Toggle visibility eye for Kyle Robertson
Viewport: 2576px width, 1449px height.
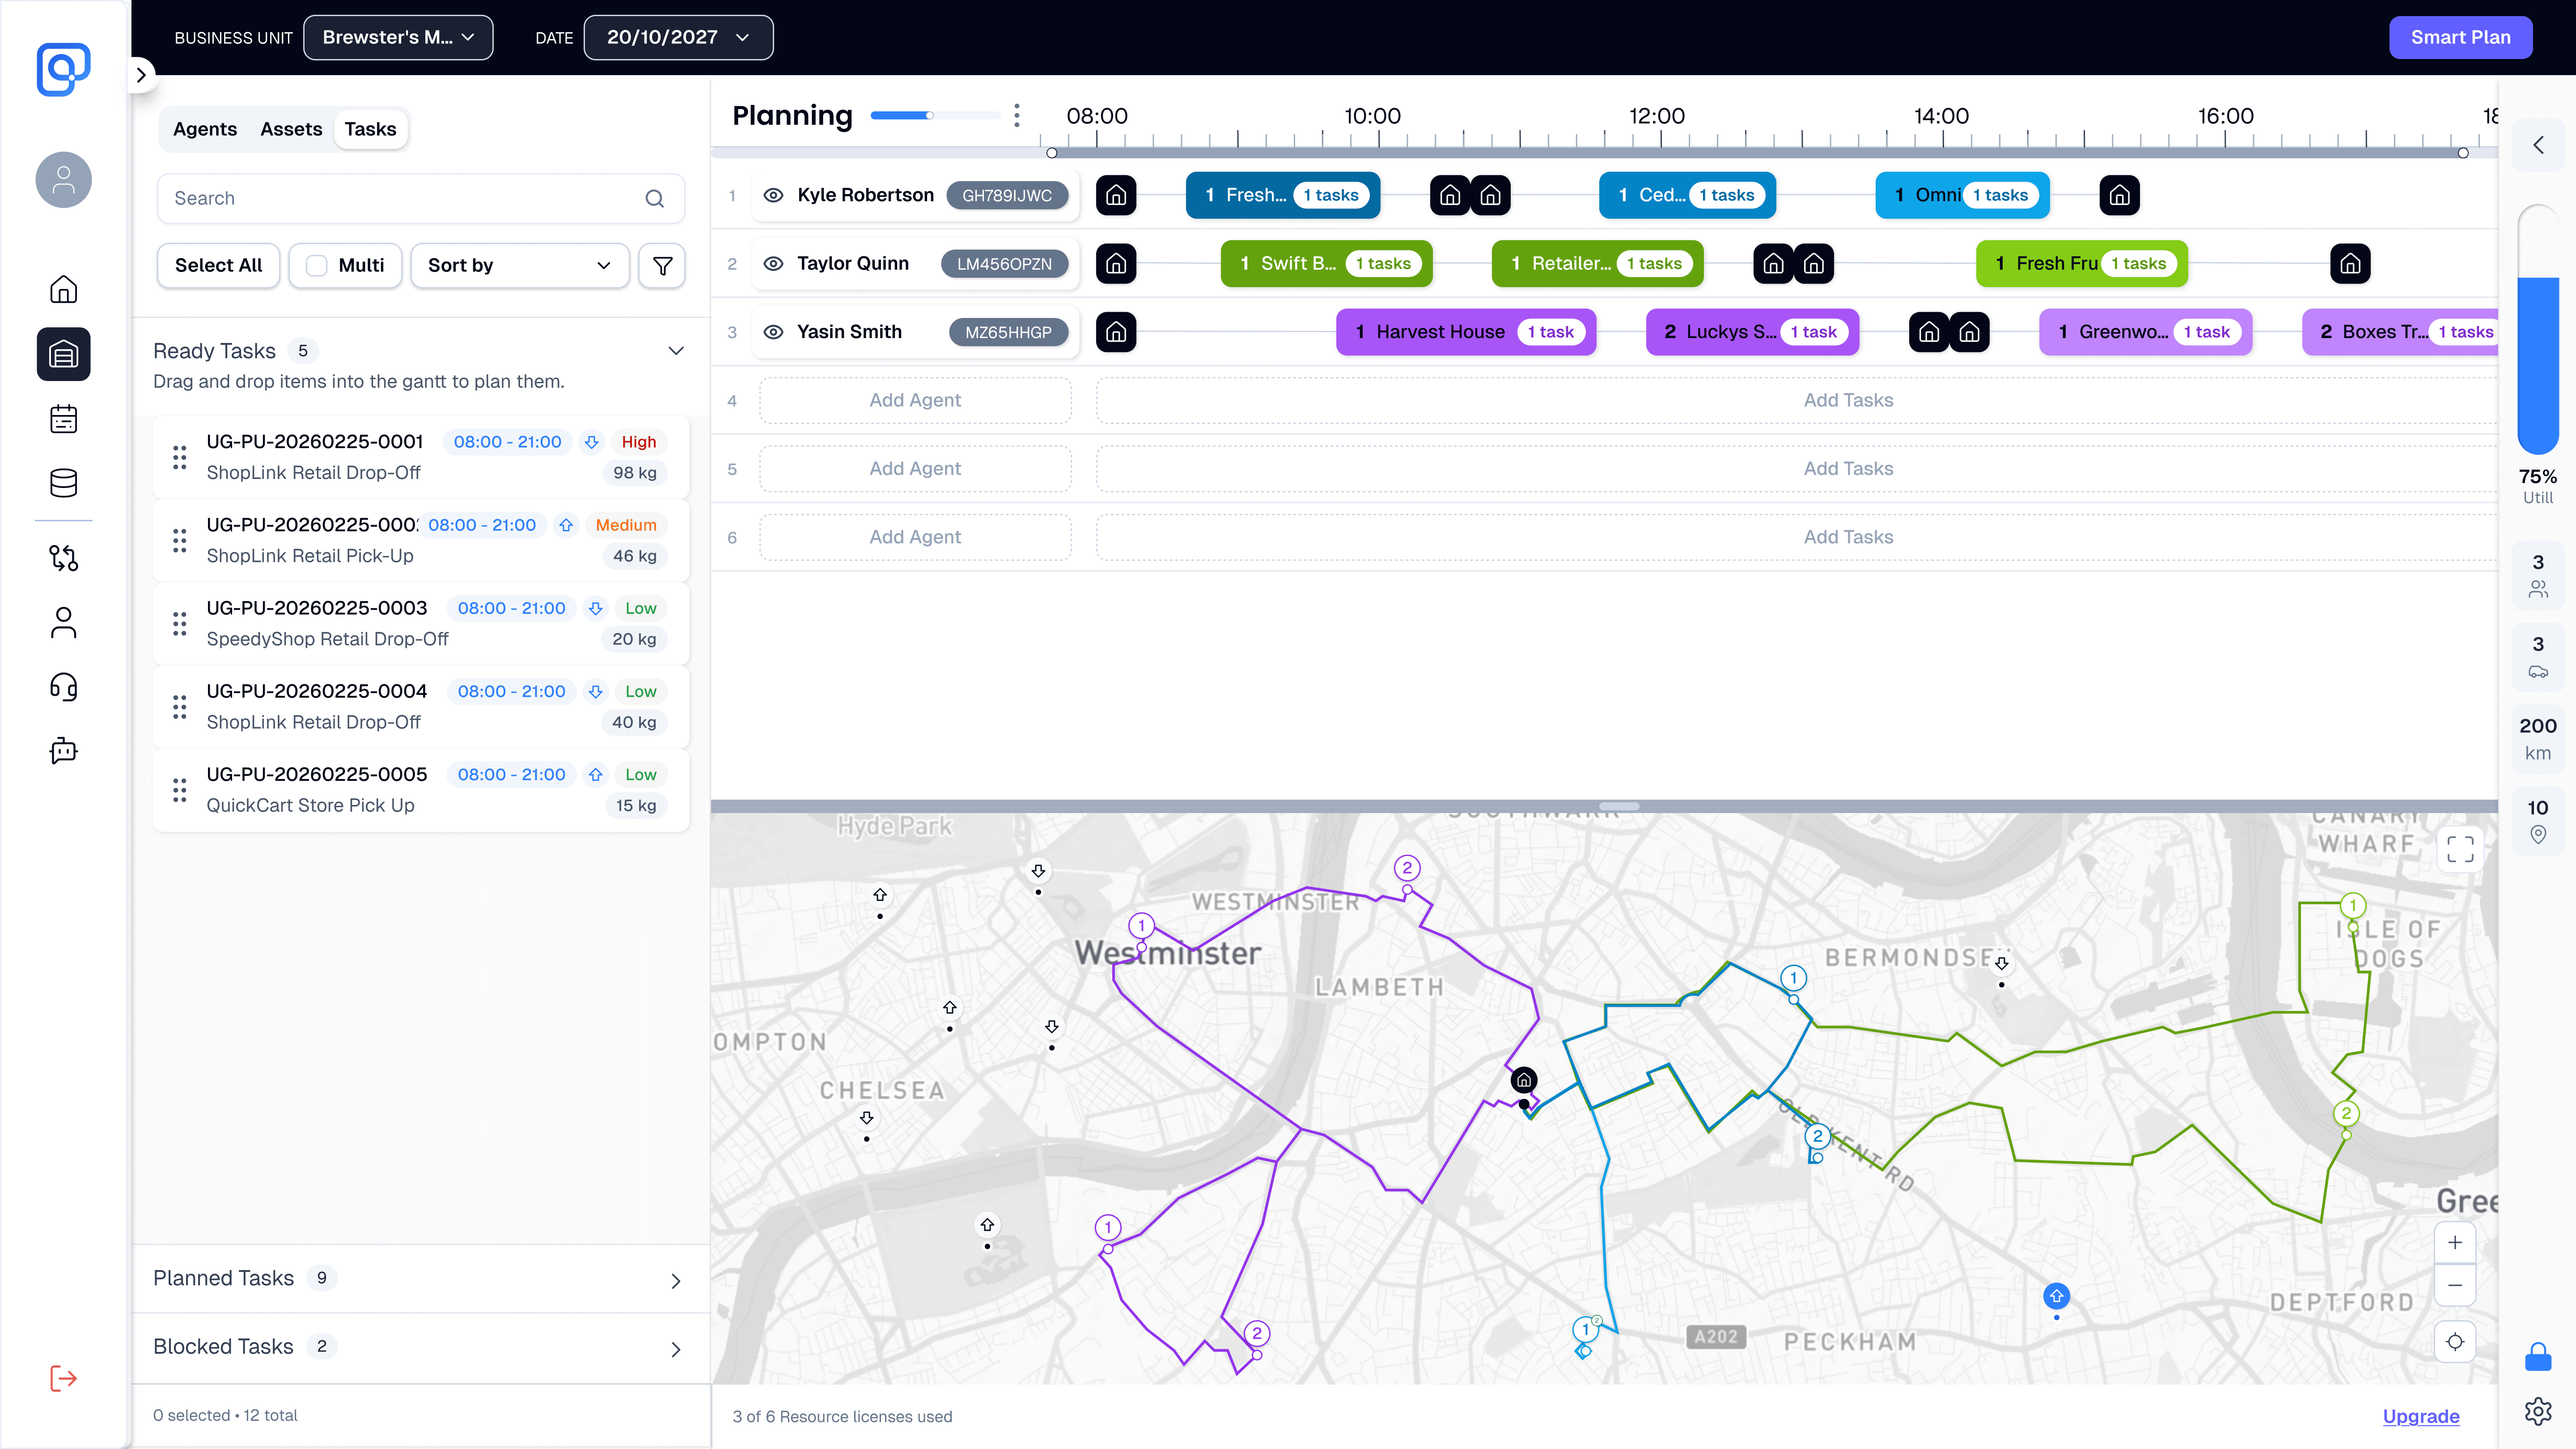(773, 195)
